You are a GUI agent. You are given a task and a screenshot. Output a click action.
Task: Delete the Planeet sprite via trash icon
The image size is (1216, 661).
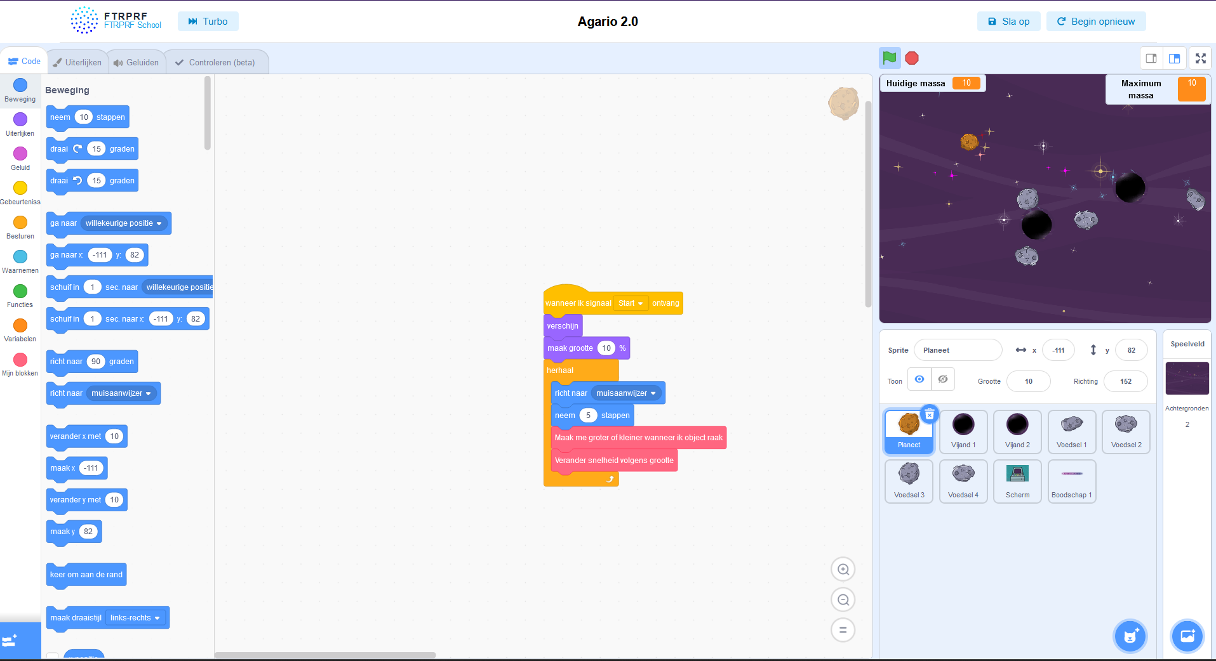pyautogui.click(x=929, y=414)
